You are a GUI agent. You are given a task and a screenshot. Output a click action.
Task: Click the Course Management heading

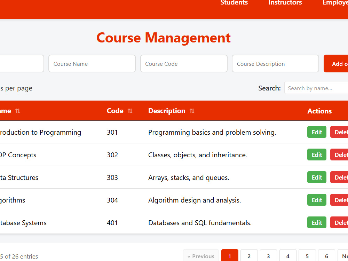164,38
